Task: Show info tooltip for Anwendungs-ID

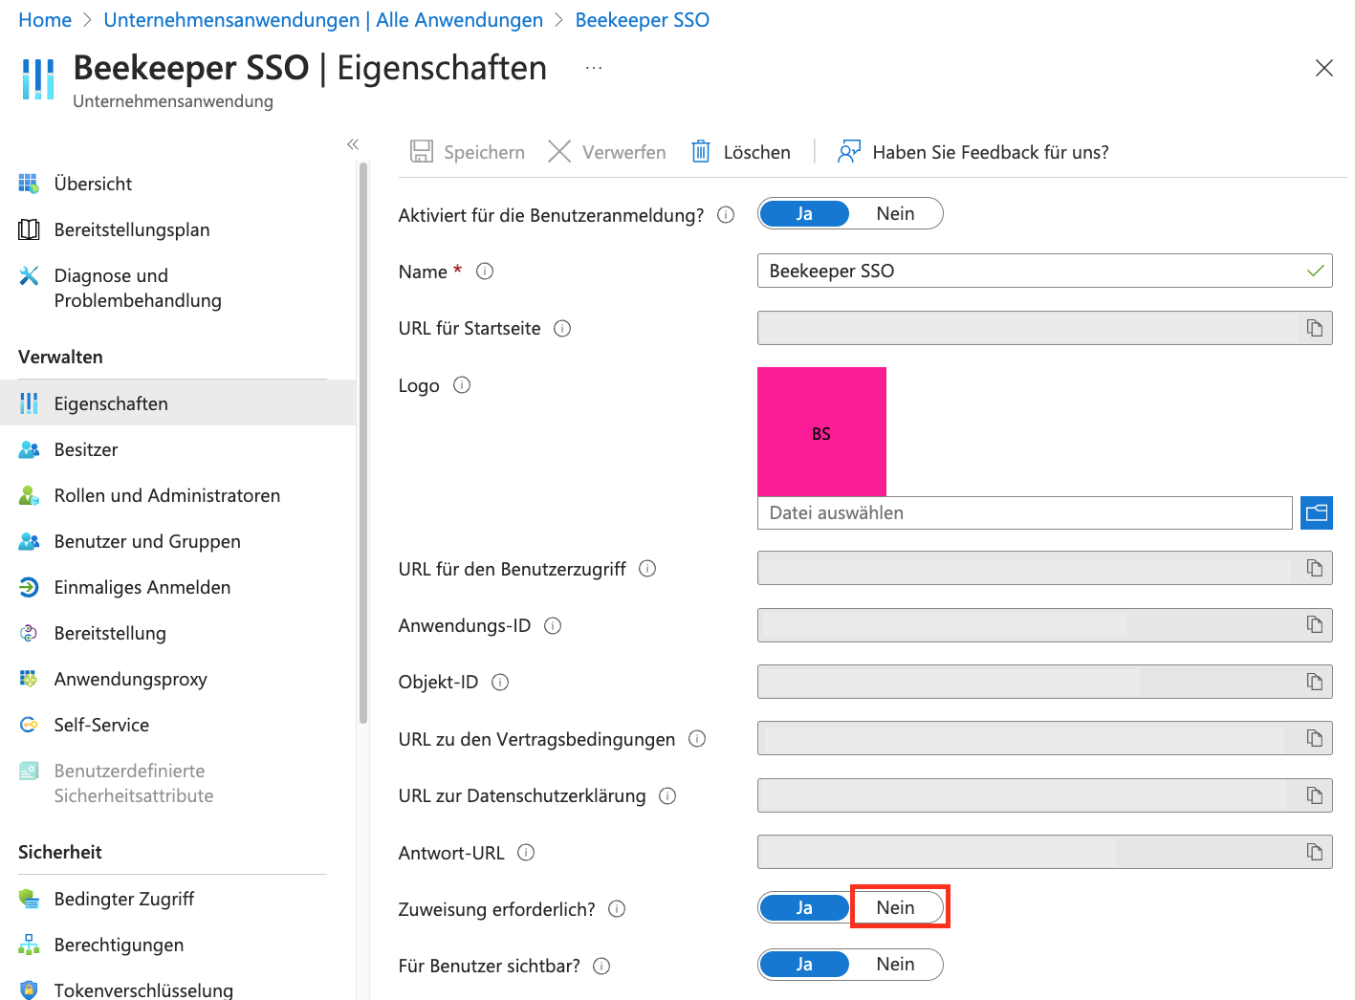Action: coord(553,626)
